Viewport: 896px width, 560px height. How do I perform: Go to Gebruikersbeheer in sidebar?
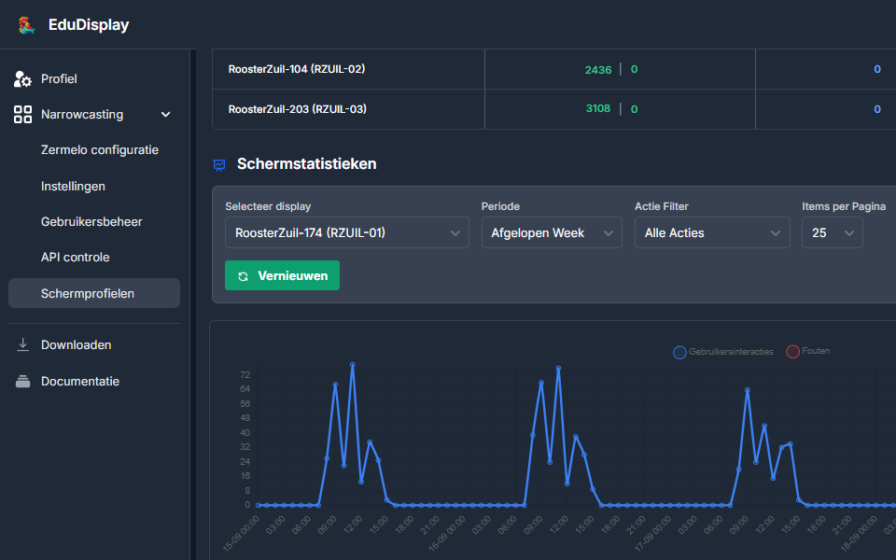pos(91,222)
